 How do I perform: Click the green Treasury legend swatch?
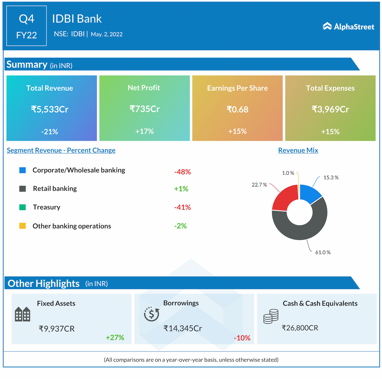[x=22, y=207]
